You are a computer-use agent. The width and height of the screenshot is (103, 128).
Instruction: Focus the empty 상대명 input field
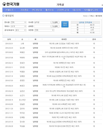[x=42, y=26]
